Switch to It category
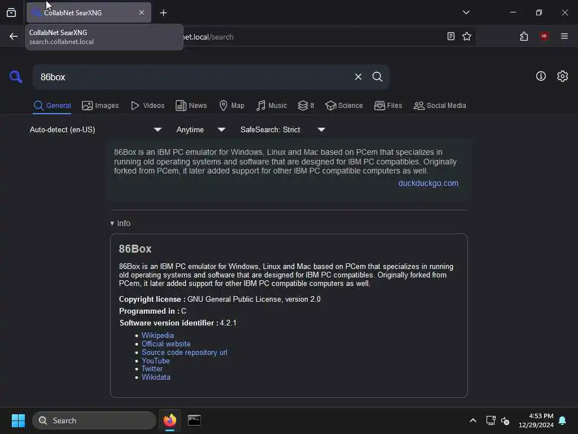The image size is (578, 434). point(306,106)
